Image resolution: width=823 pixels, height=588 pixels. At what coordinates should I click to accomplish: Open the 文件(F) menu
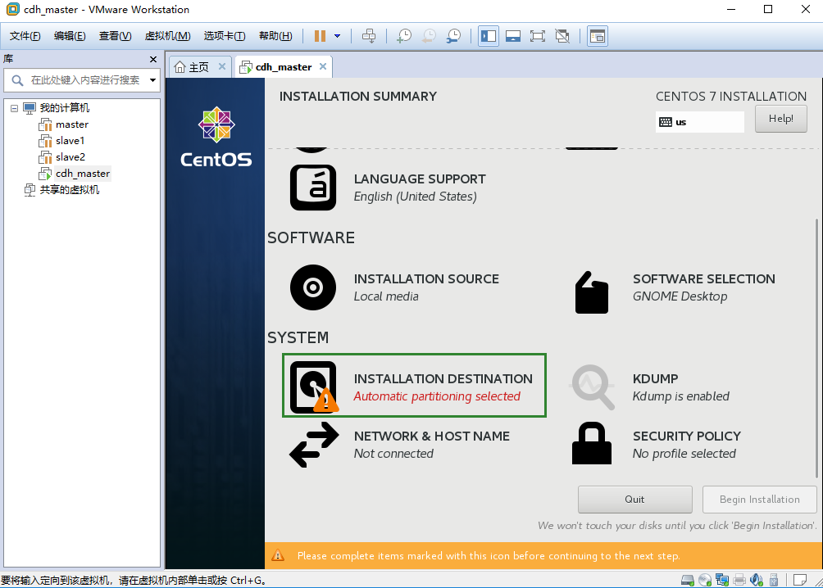coord(25,36)
